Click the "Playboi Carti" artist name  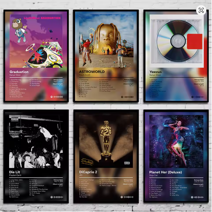(x=15, y=175)
